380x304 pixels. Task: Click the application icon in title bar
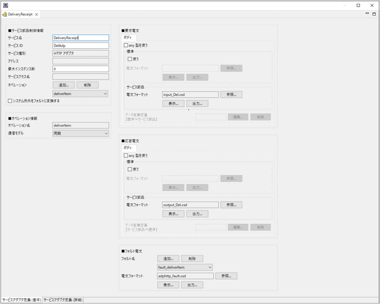pyautogui.click(x=6, y=5)
